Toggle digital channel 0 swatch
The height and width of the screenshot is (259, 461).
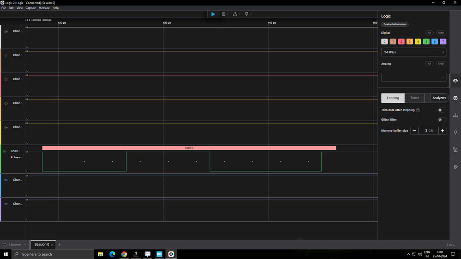[x=384, y=41]
